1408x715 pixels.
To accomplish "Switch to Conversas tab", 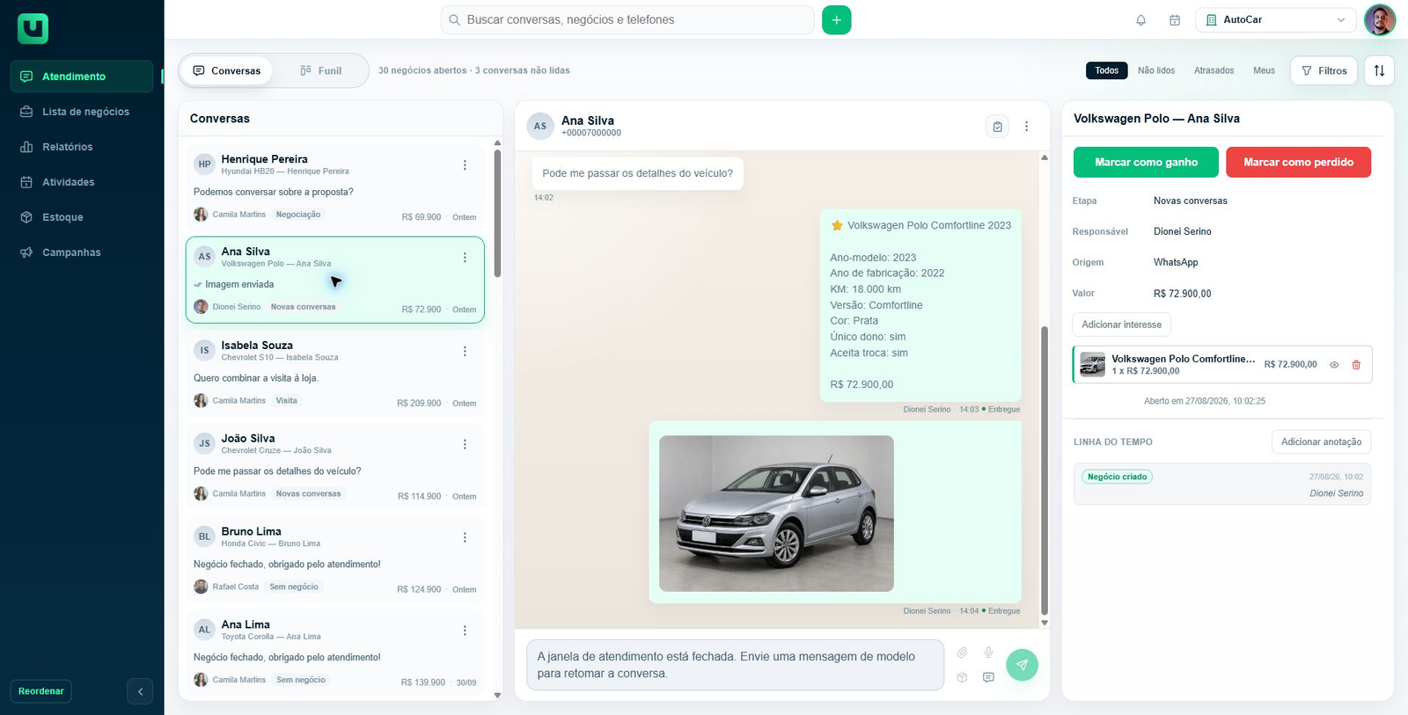I will 226,70.
